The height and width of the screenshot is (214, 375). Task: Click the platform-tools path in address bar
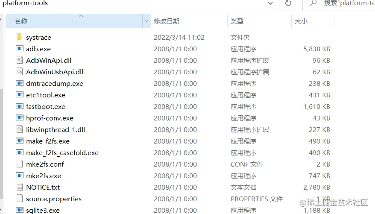pos(25,3)
